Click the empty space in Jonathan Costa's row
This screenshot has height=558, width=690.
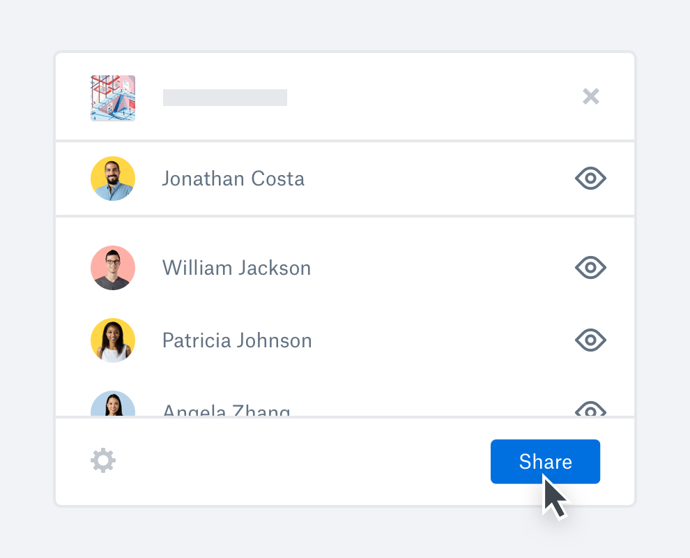(439, 179)
